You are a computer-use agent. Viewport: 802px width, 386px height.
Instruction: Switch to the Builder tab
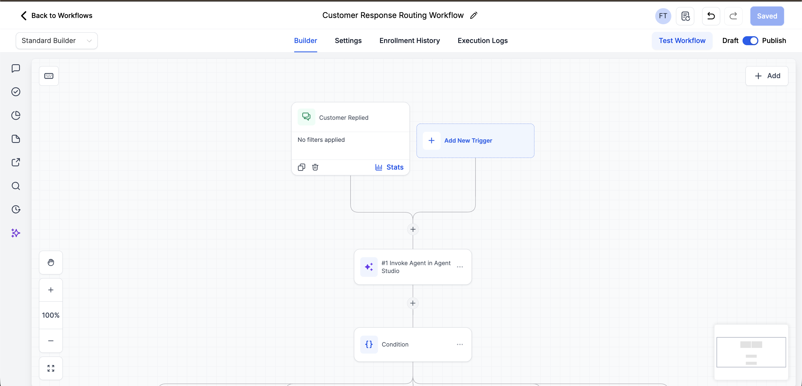[x=306, y=41]
